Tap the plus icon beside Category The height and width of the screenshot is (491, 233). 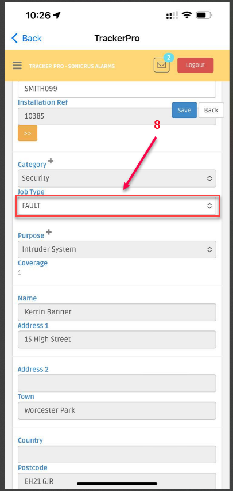point(51,161)
